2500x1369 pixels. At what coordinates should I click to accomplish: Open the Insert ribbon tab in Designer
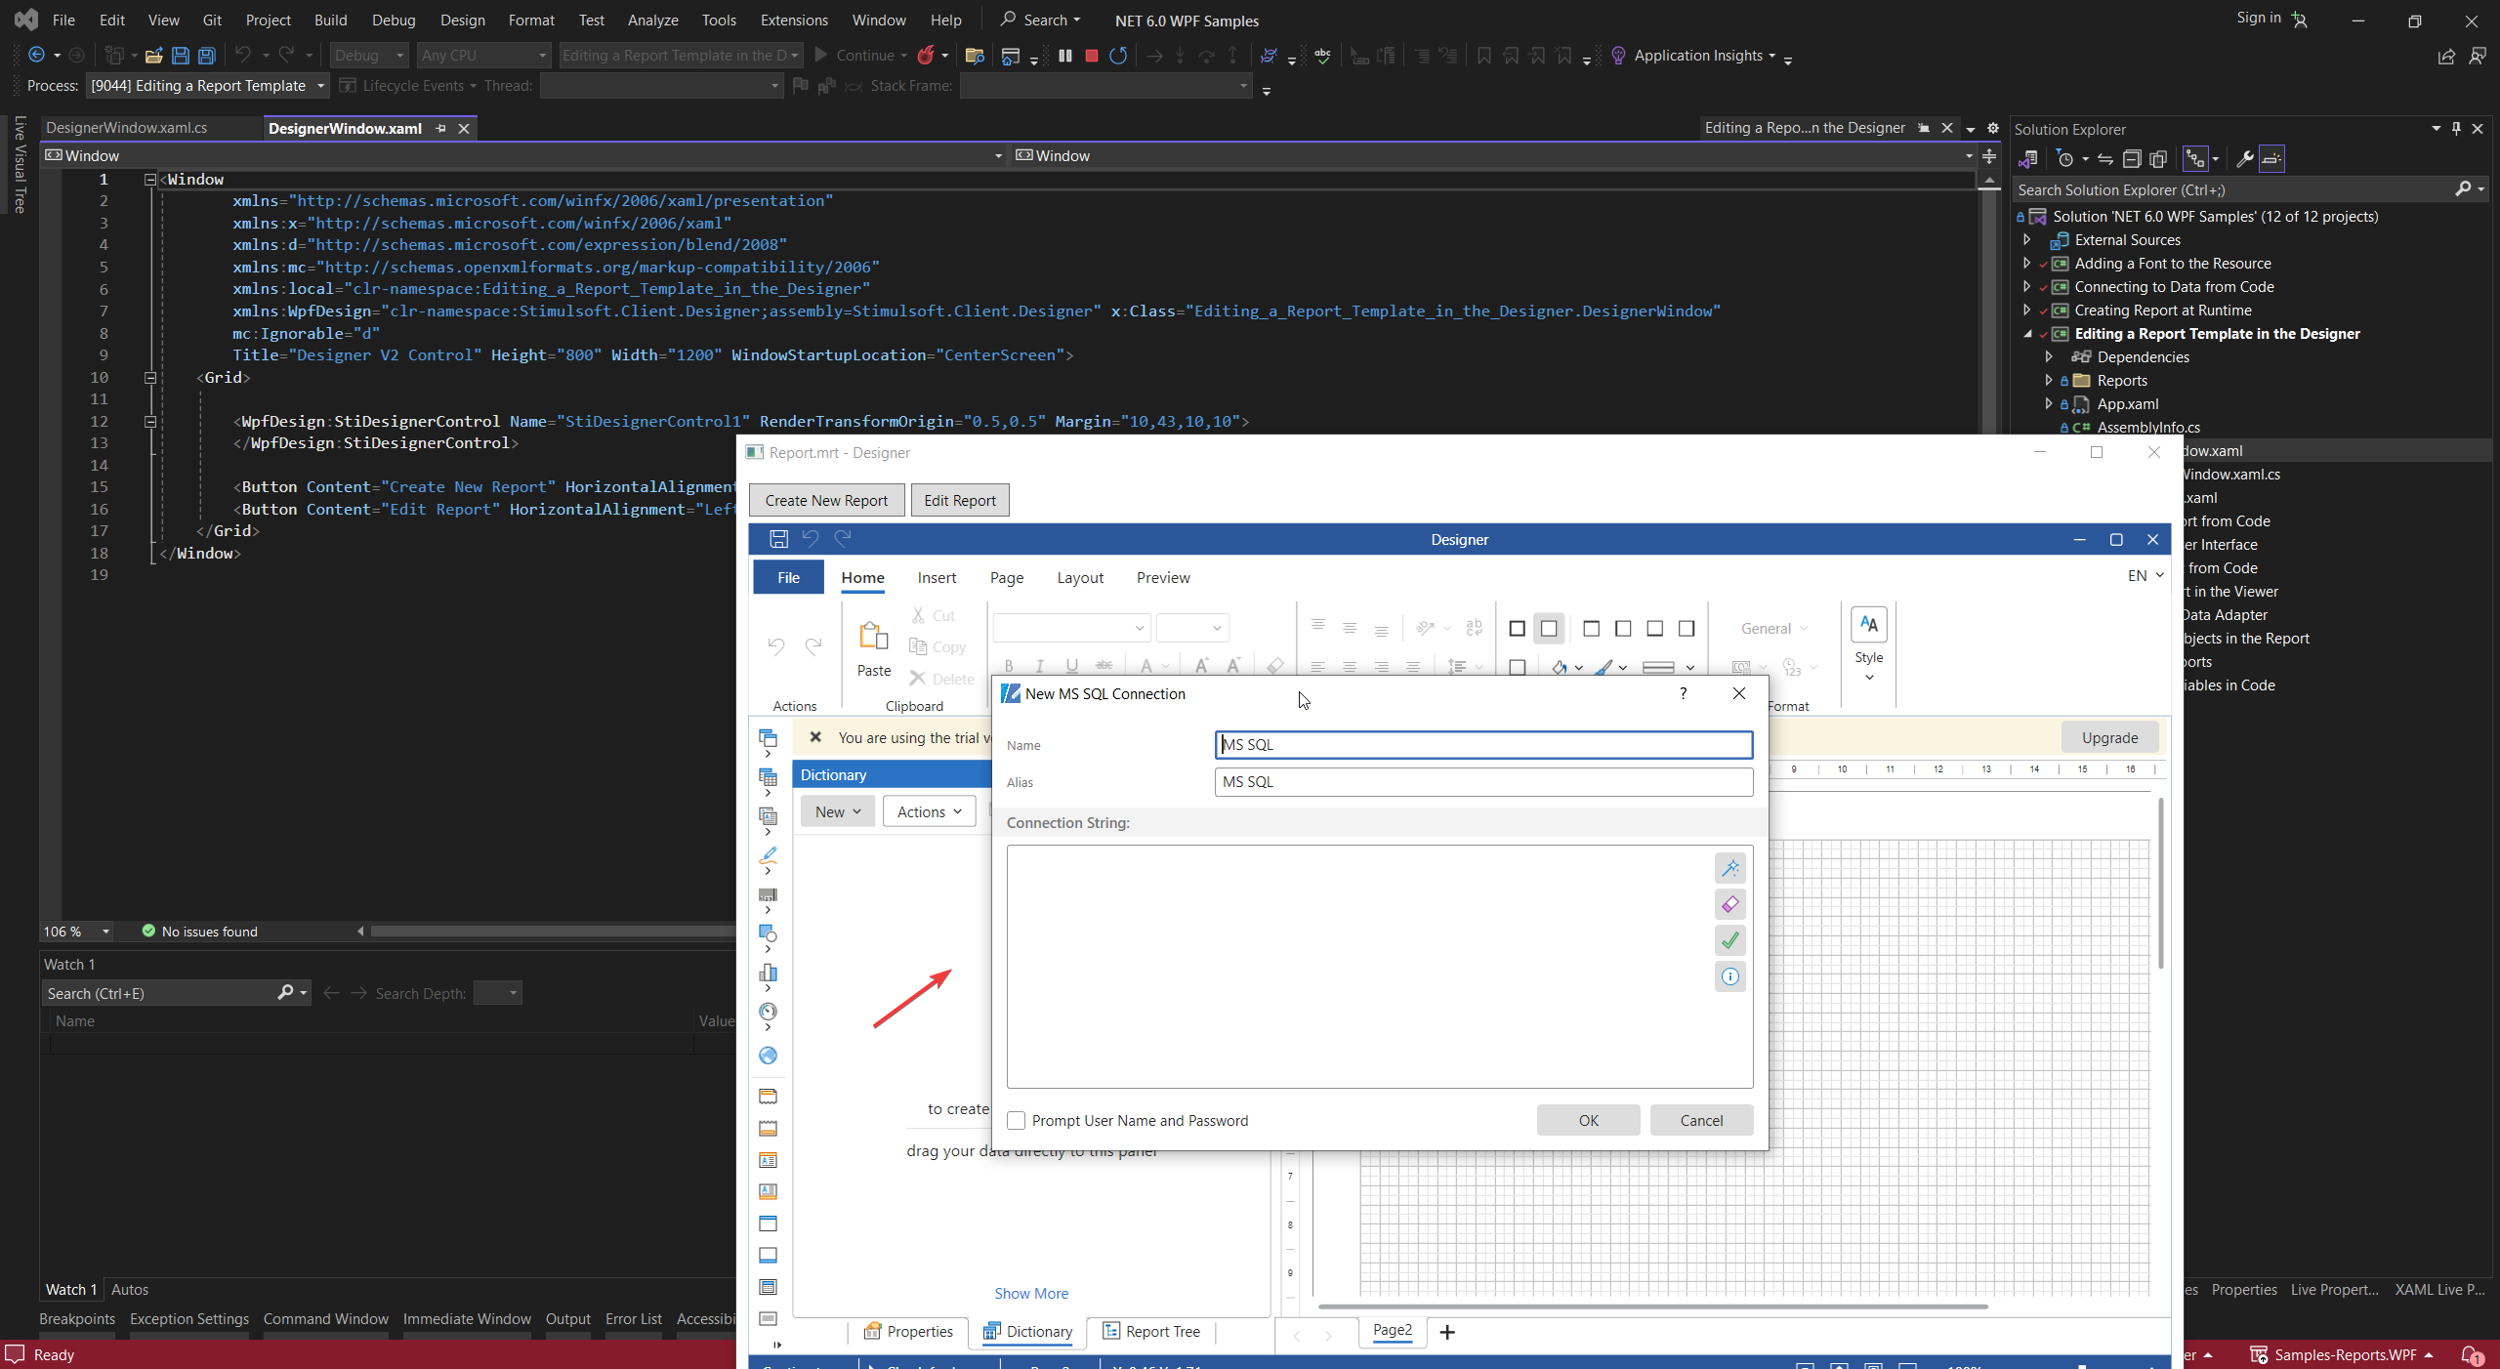[937, 578]
